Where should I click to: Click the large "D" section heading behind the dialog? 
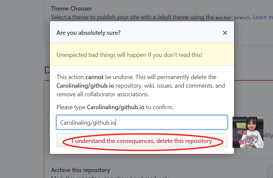(x=47, y=70)
